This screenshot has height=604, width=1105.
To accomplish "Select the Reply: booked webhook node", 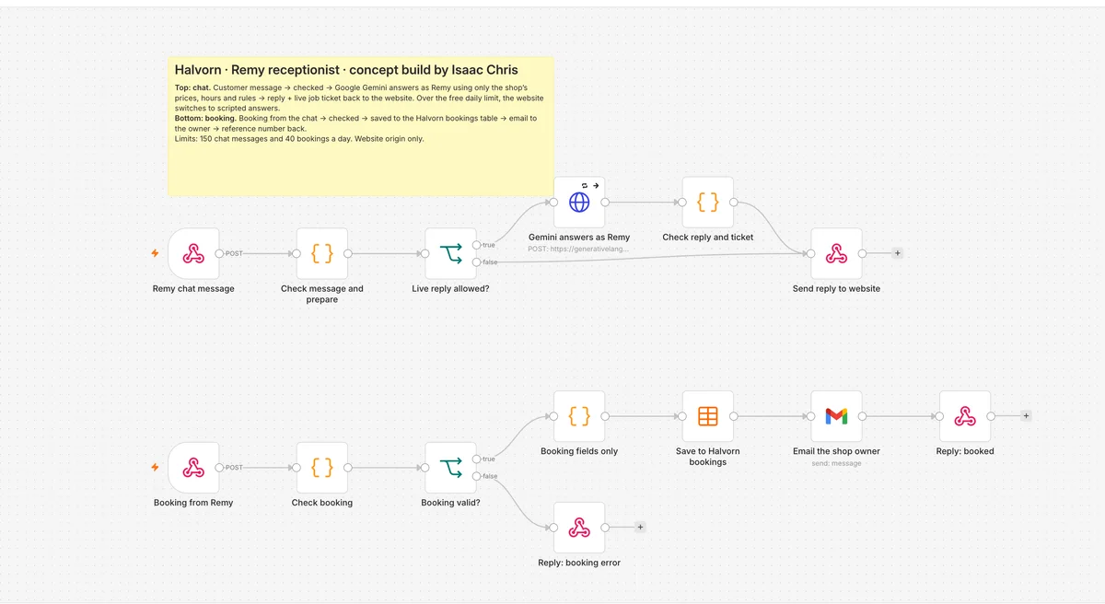I will coord(965,416).
